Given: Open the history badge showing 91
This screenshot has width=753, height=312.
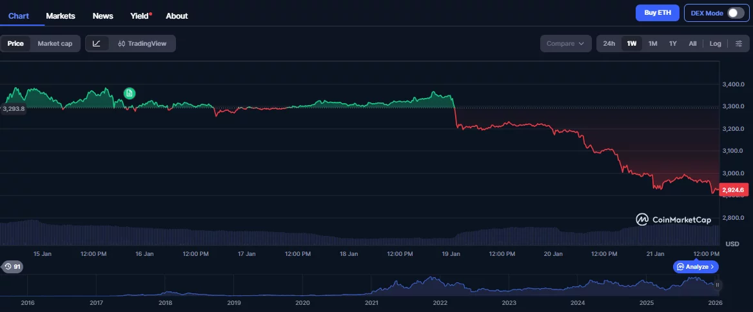Looking at the screenshot, I should (13, 266).
